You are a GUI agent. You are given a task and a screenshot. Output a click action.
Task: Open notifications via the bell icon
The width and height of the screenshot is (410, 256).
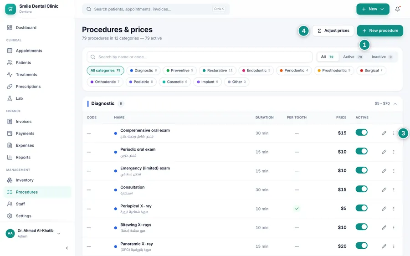(397, 9)
